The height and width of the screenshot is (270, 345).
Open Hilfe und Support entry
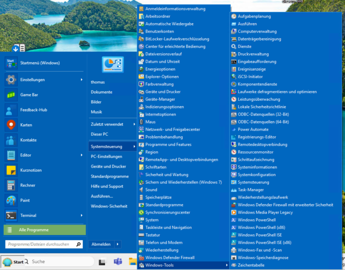(107, 186)
